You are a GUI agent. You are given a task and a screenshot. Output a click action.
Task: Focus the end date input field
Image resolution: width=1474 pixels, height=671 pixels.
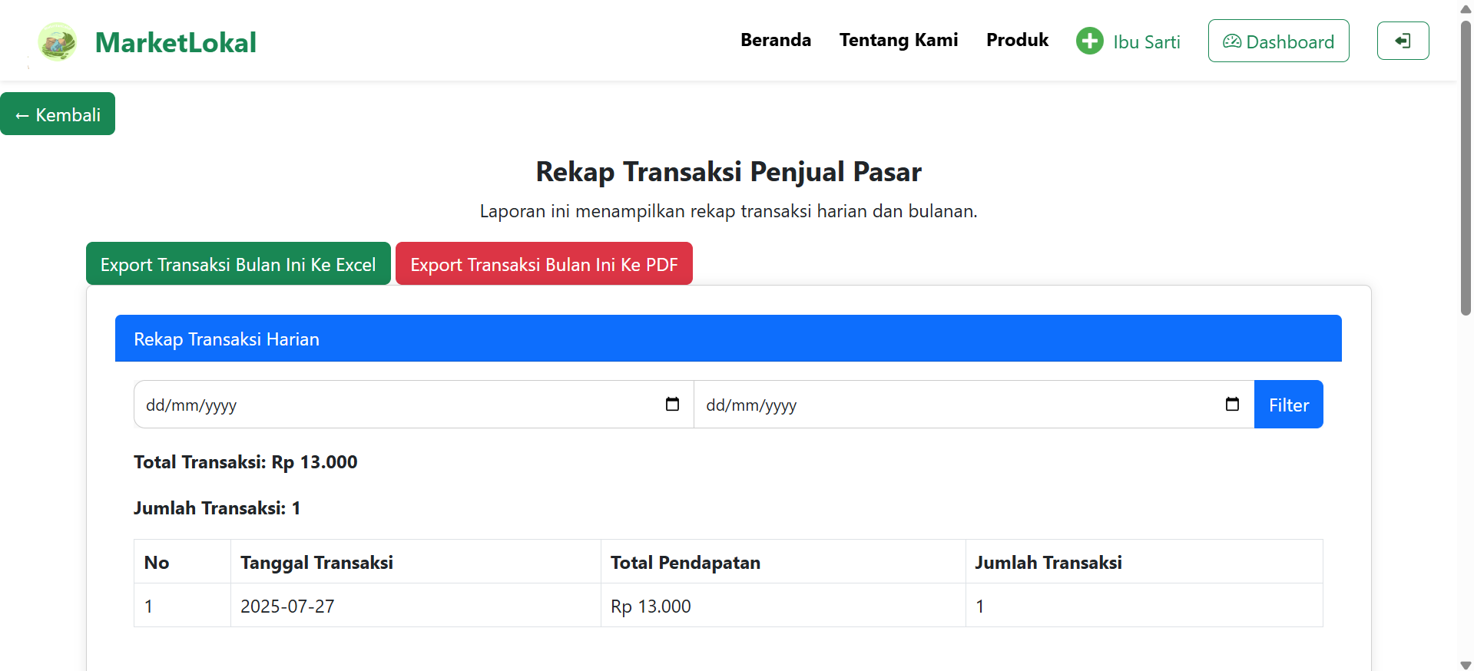pos(945,405)
